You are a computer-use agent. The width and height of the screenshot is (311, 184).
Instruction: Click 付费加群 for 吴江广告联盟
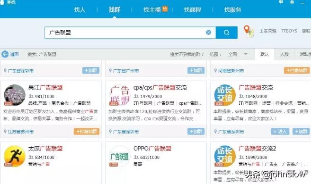click(x=87, y=132)
